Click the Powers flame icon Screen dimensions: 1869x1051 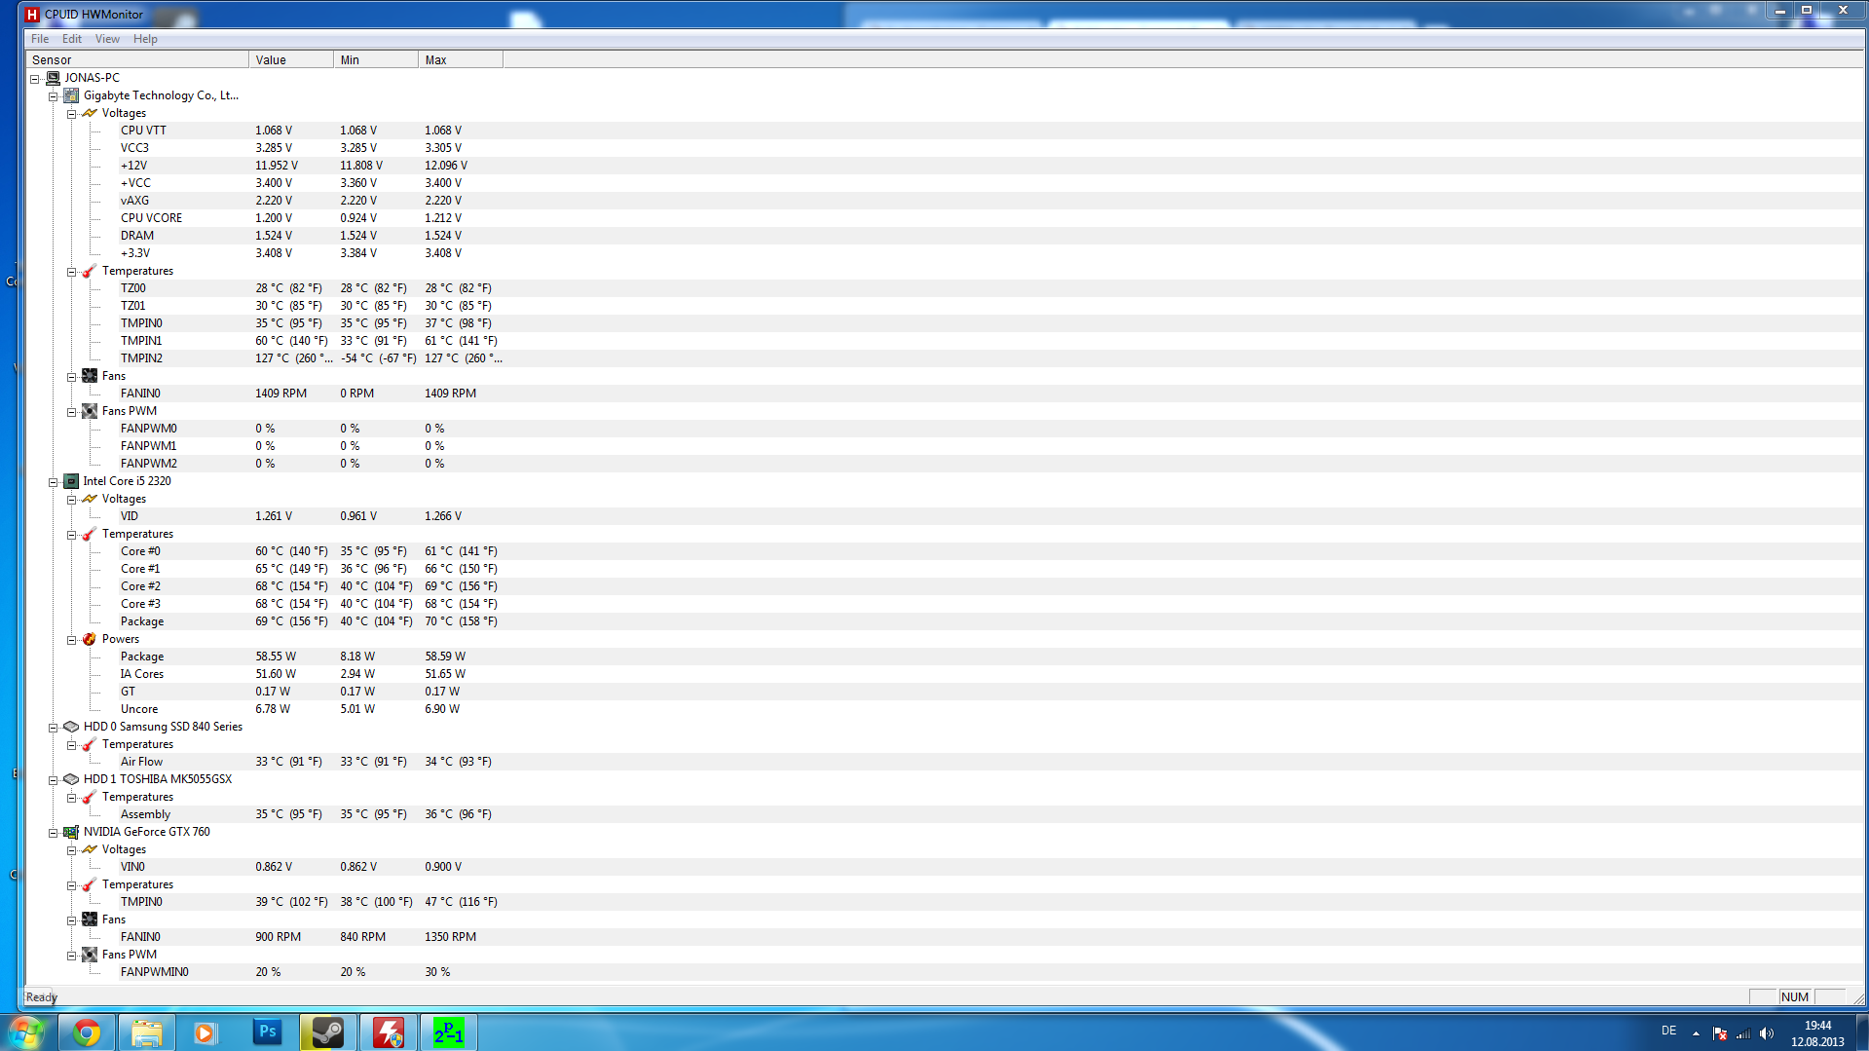[x=90, y=639]
